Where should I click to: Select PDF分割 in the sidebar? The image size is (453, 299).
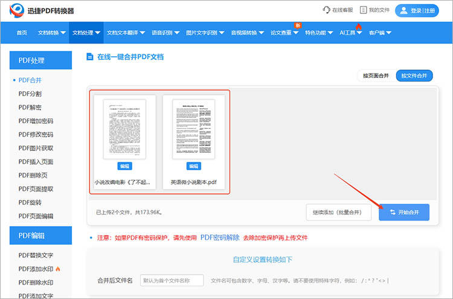[x=30, y=94]
